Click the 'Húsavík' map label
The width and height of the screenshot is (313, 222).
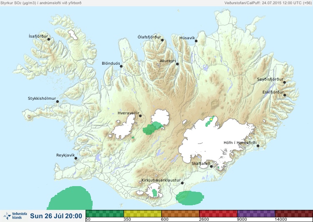(187, 38)
